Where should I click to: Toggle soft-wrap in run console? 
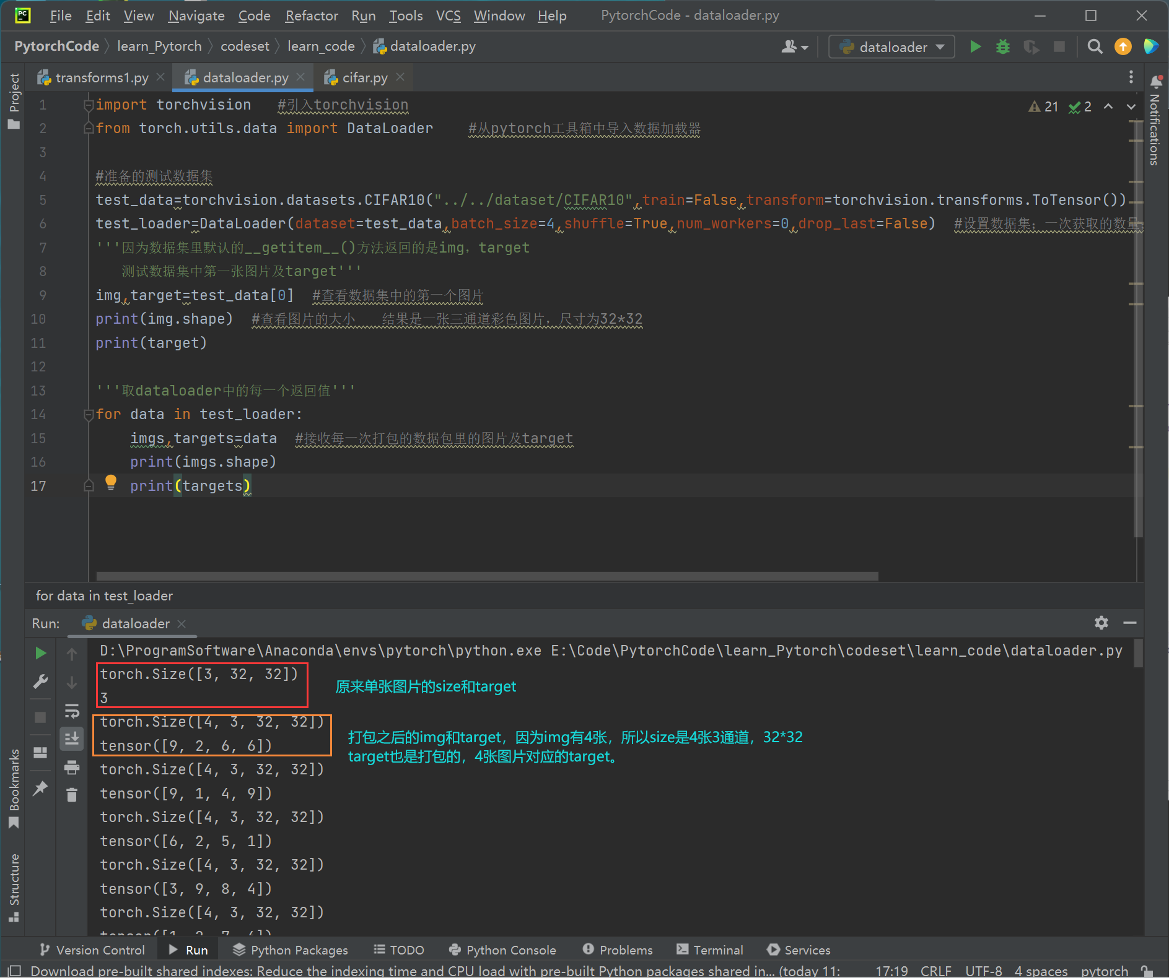click(72, 711)
